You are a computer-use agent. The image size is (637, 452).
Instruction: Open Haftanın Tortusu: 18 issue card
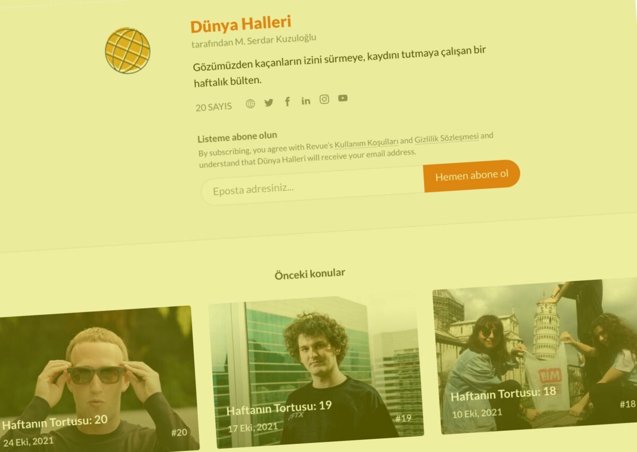535,356
